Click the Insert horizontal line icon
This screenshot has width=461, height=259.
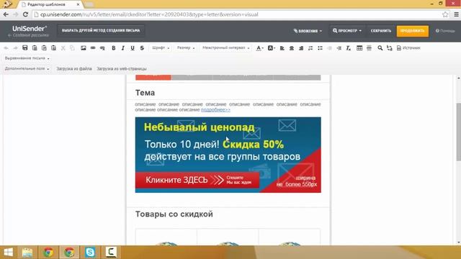click(369, 48)
